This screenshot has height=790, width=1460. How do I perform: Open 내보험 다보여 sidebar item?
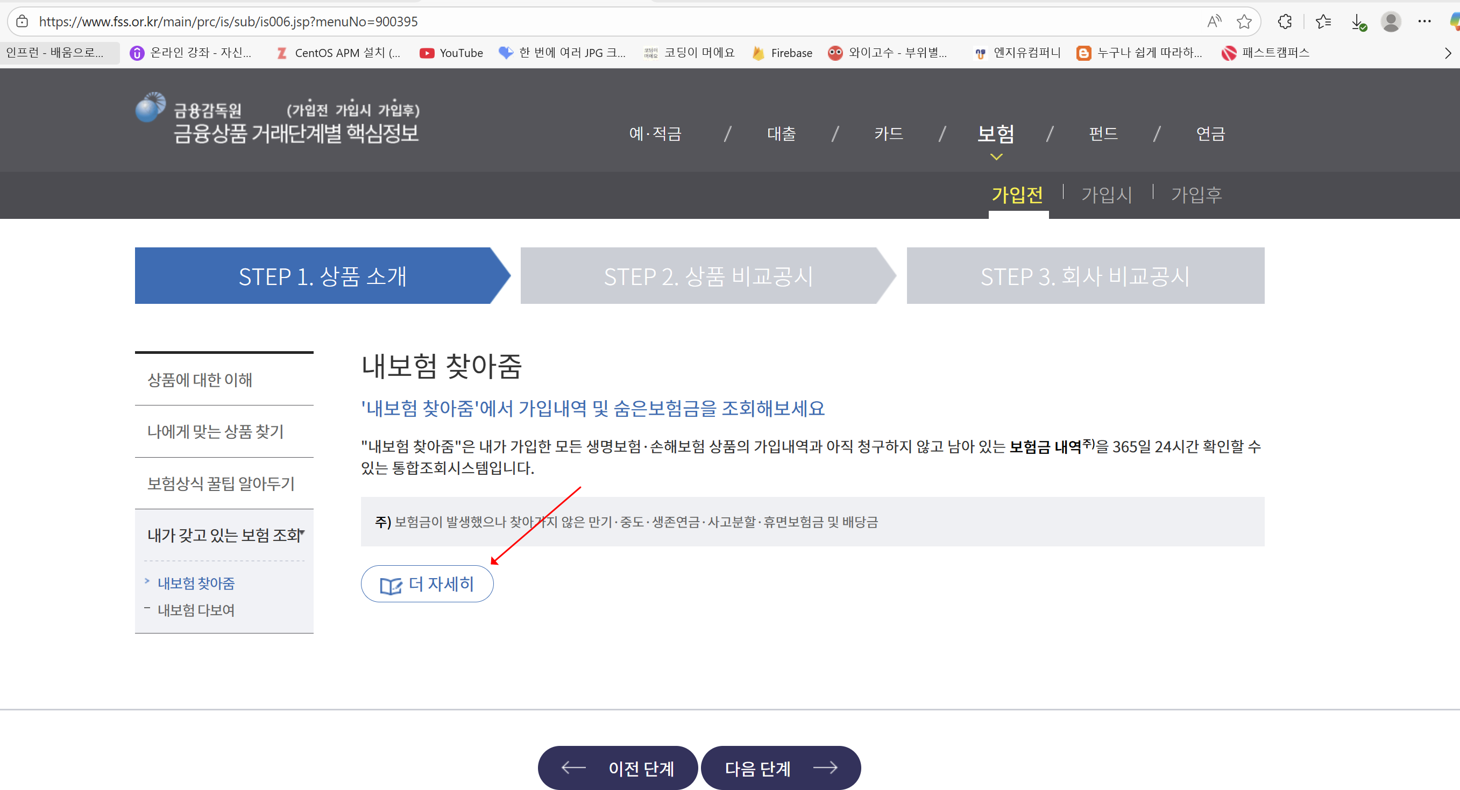(x=195, y=610)
